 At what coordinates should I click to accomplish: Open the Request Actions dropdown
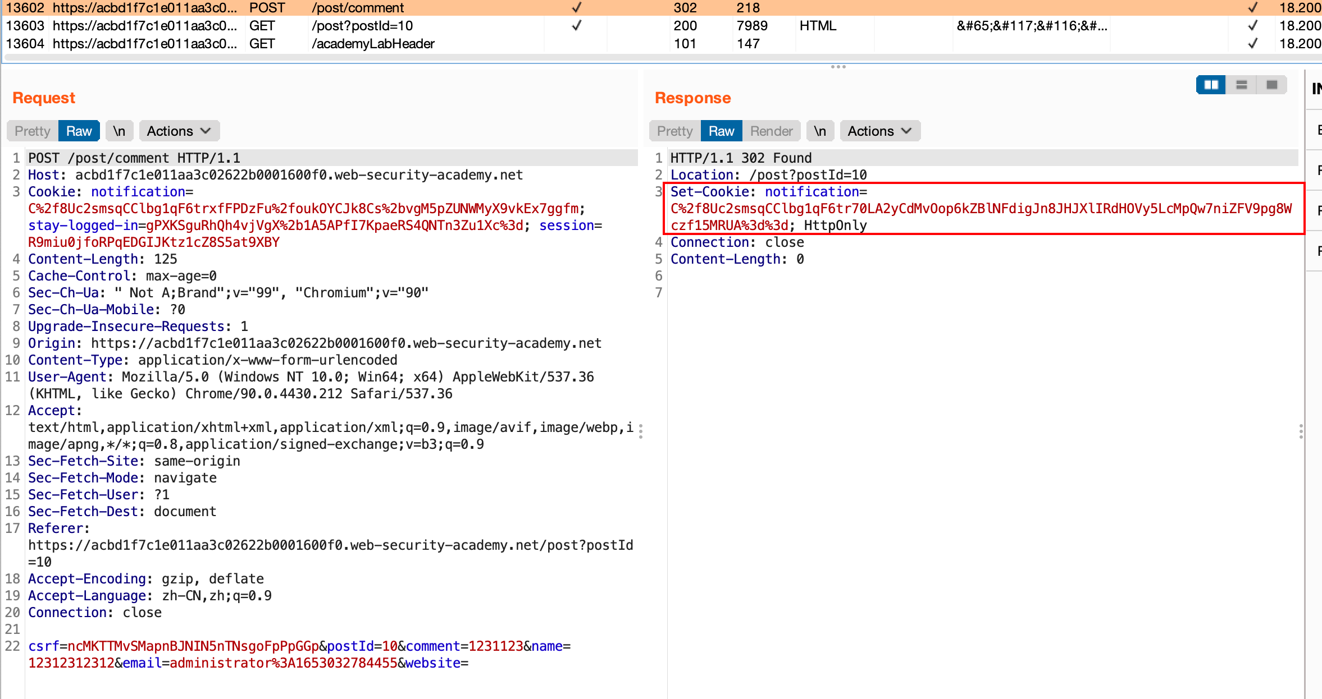(x=179, y=131)
